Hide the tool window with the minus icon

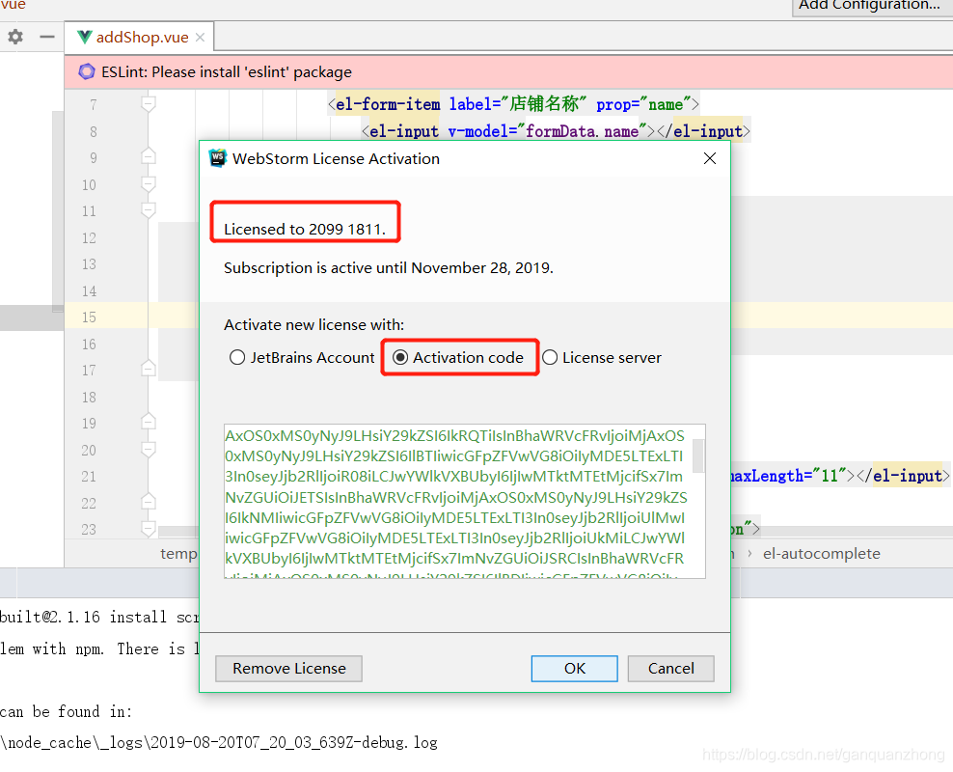coord(47,37)
